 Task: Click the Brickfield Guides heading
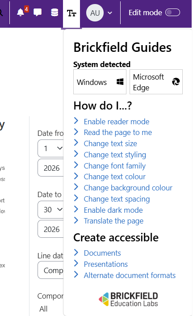click(122, 47)
